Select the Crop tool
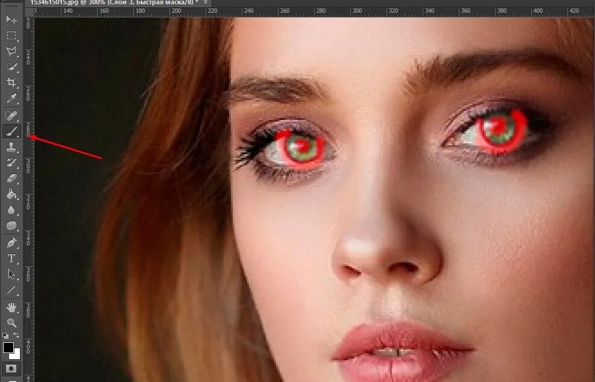595x382 pixels. coord(11,83)
